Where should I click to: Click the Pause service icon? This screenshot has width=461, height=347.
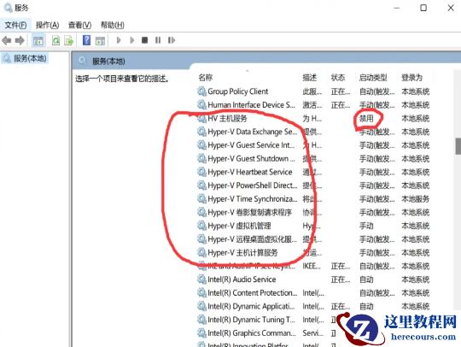[158, 40]
